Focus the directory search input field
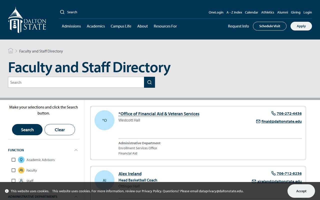The width and height of the screenshot is (320, 200). pyautogui.click(x=76, y=82)
